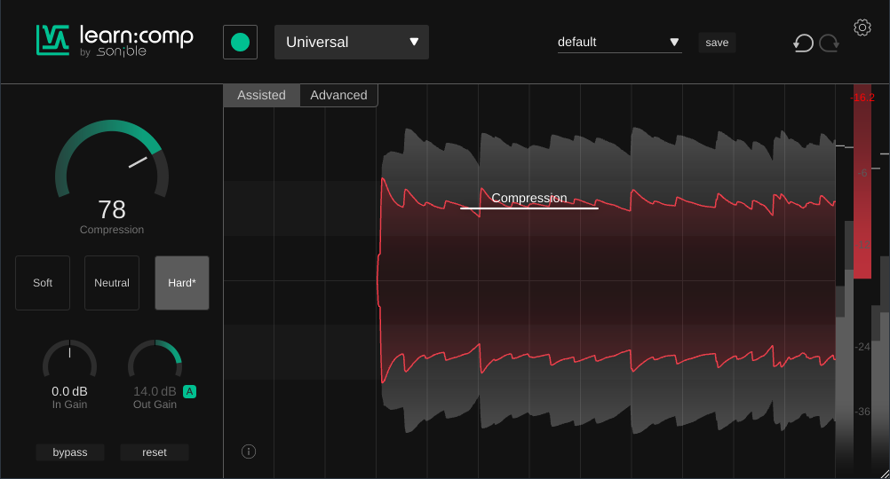Toggle the bypass button
This screenshot has width=890, height=479.
(70, 452)
